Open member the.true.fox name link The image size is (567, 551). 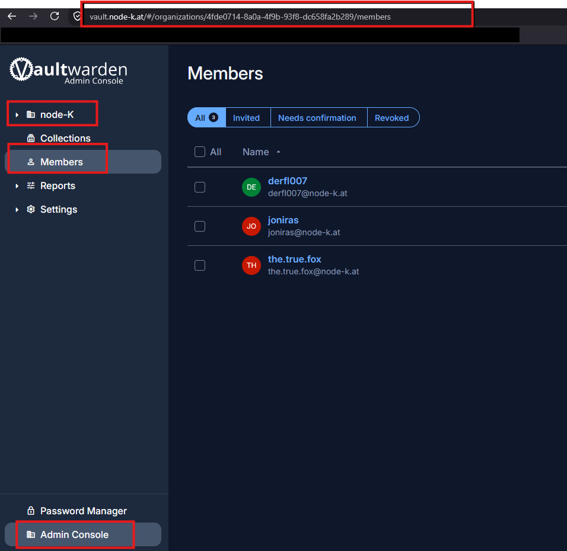tap(294, 259)
